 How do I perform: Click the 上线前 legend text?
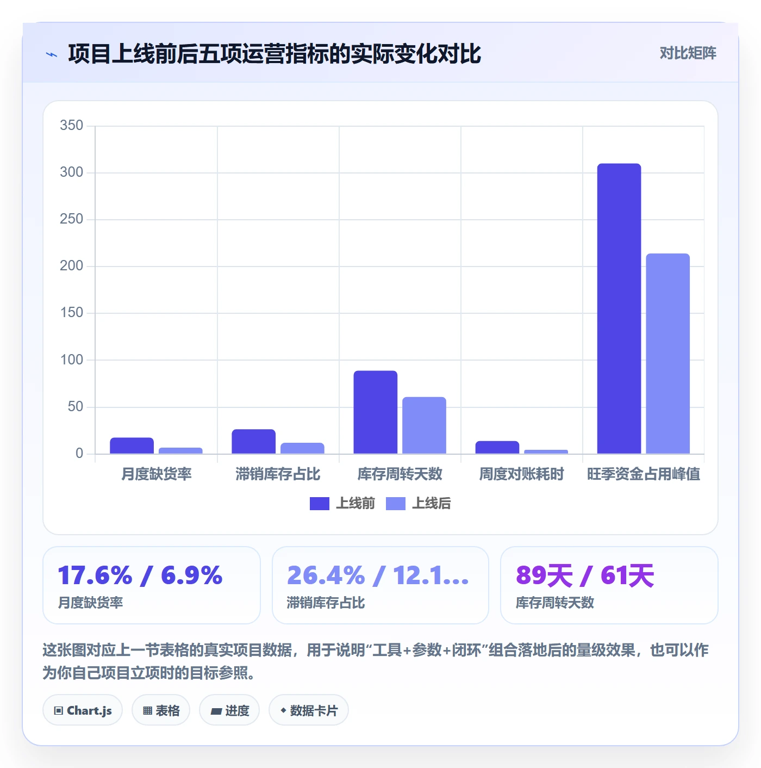coord(355,504)
